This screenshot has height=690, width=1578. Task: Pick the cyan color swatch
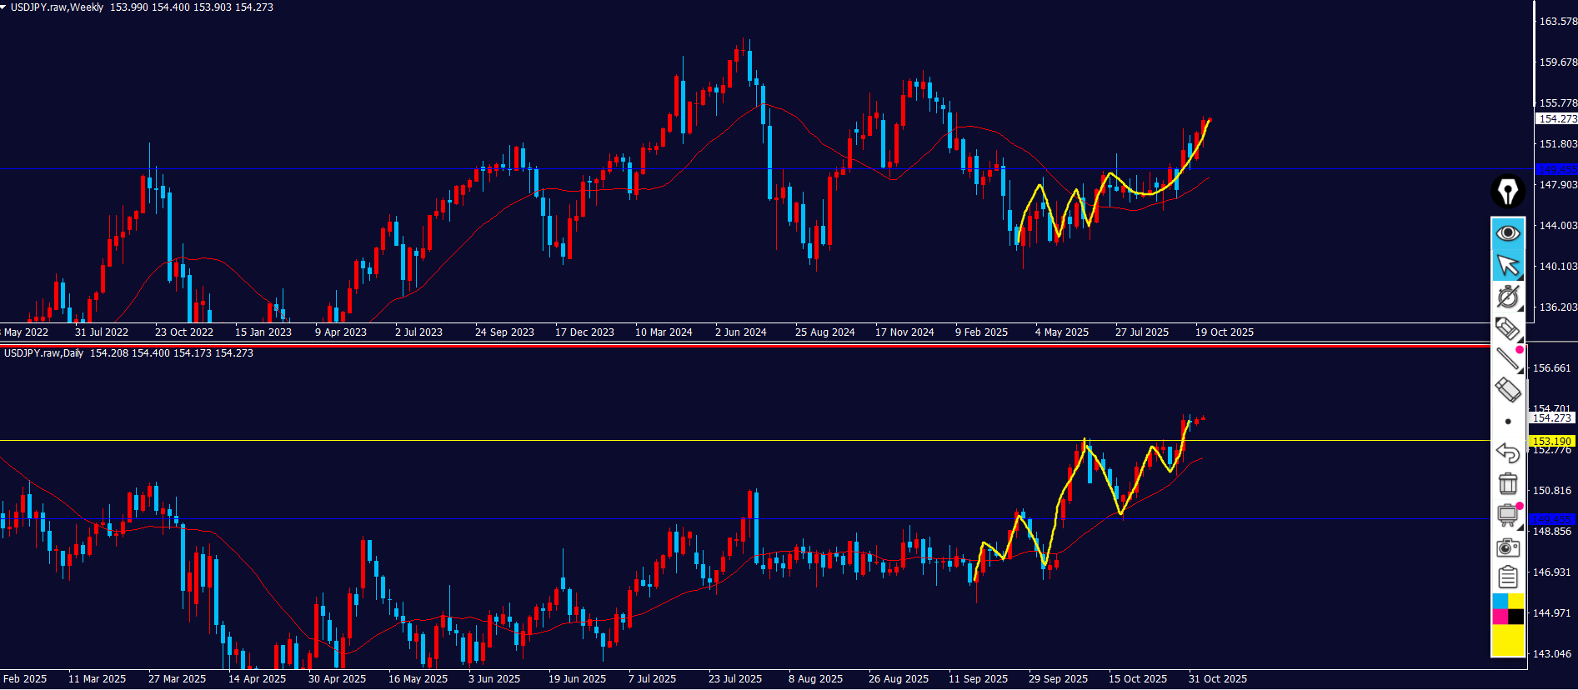tap(1500, 601)
